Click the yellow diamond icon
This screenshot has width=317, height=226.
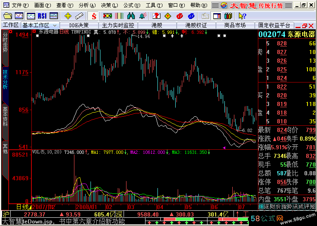coord(168,16)
